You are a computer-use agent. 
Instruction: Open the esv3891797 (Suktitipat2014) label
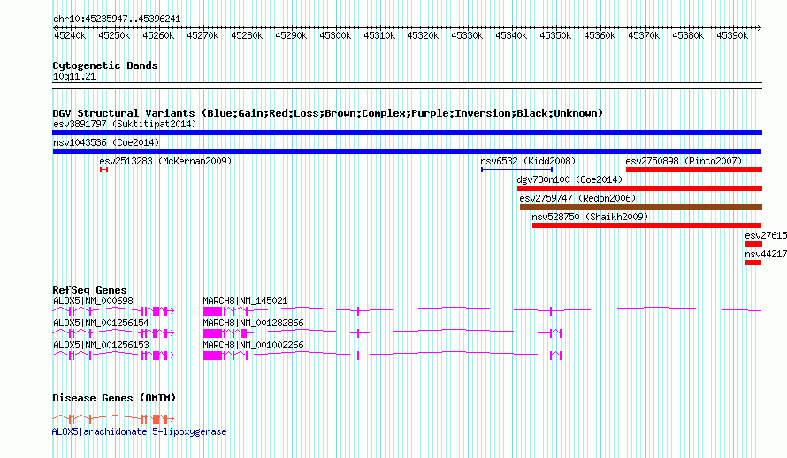pyautogui.click(x=125, y=124)
